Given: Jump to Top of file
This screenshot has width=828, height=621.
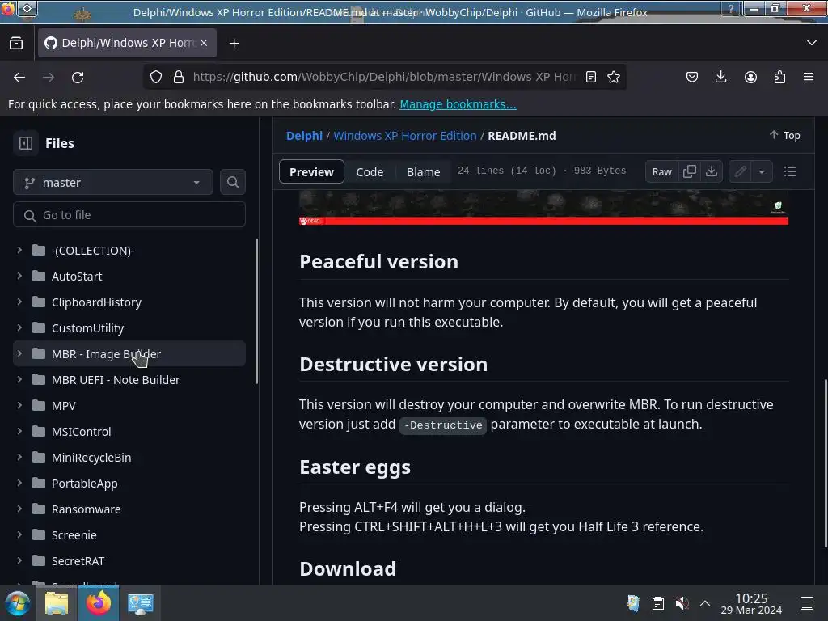Looking at the screenshot, I should pyautogui.click(x=784, y=135).
